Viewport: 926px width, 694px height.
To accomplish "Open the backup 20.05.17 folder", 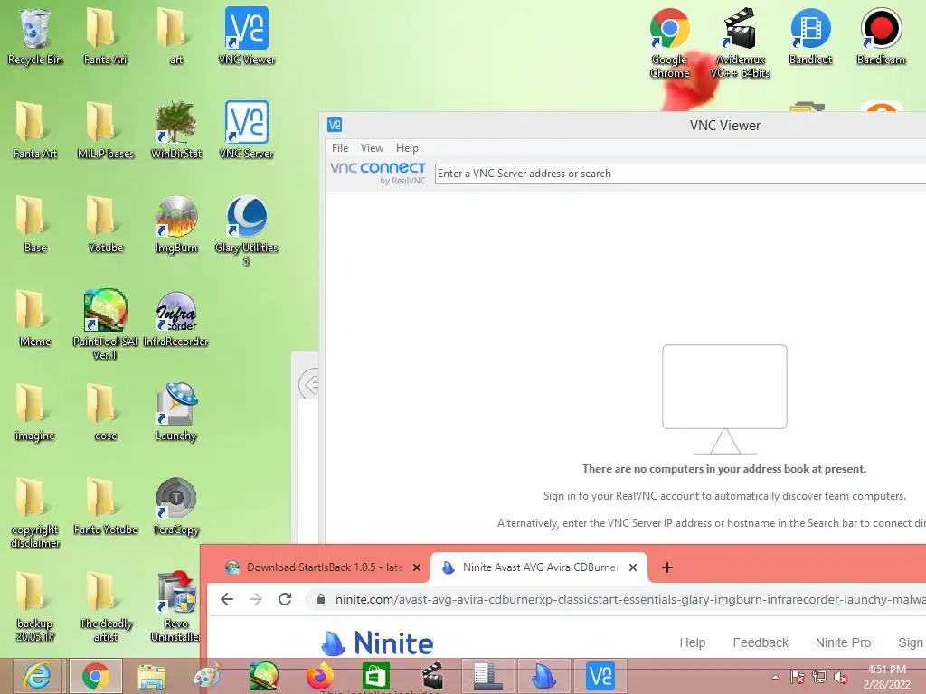I will coord(35,606).
